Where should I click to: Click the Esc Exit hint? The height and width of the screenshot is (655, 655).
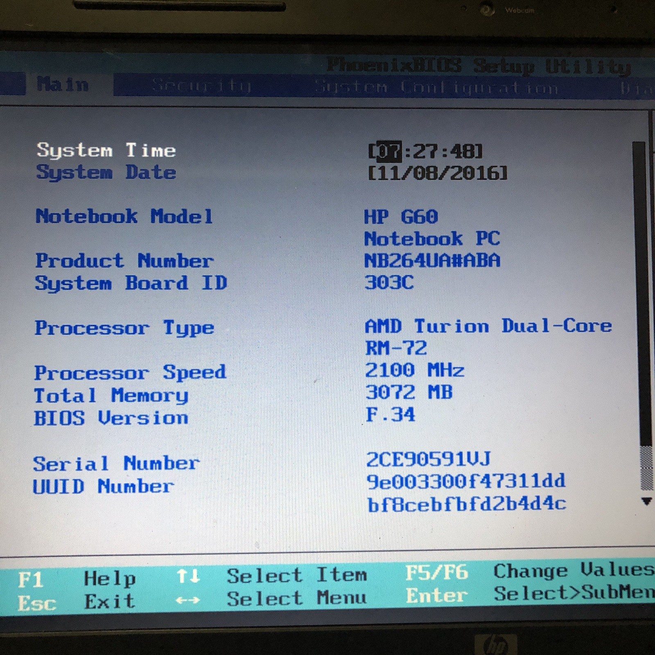coord(76,602)
